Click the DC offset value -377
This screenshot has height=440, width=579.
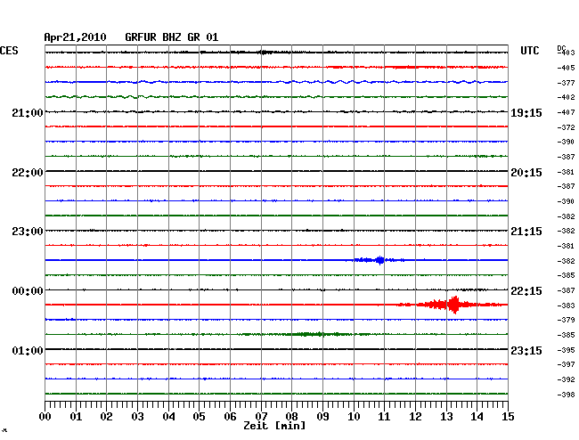(x=566, y=83)
